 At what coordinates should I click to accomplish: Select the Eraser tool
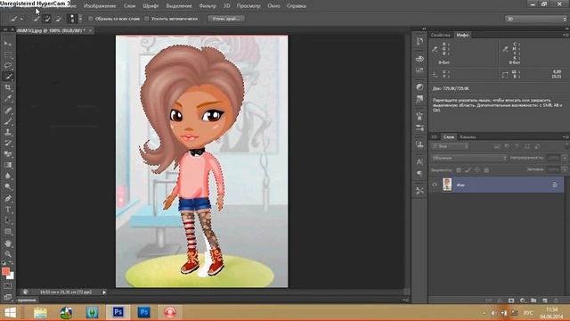click(x=8, y=154)
